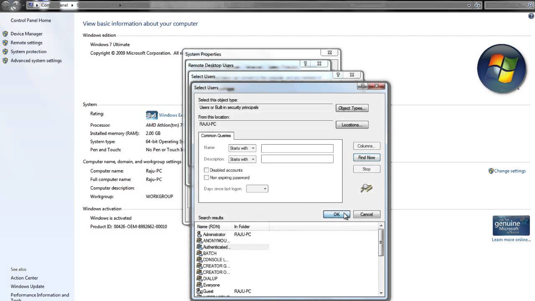Open Action Center under See also
The image size is (535, 301).
(x=24, y=278)
